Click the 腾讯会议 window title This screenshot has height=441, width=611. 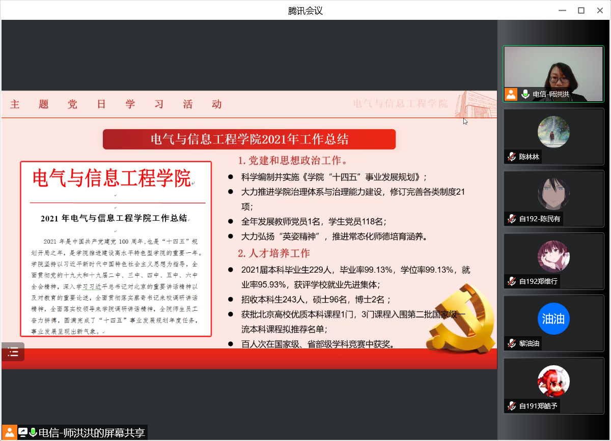[x=305, y=10]
